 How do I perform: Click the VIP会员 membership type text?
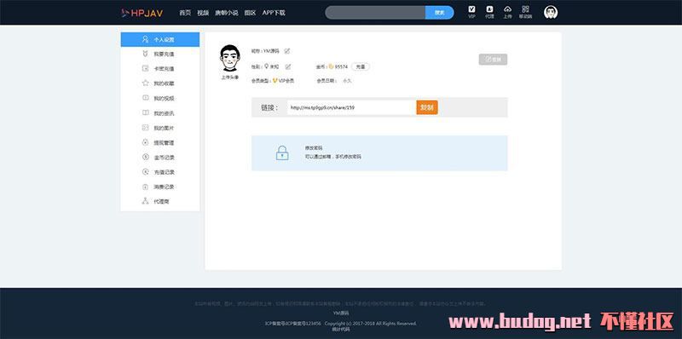coord(286,81)
